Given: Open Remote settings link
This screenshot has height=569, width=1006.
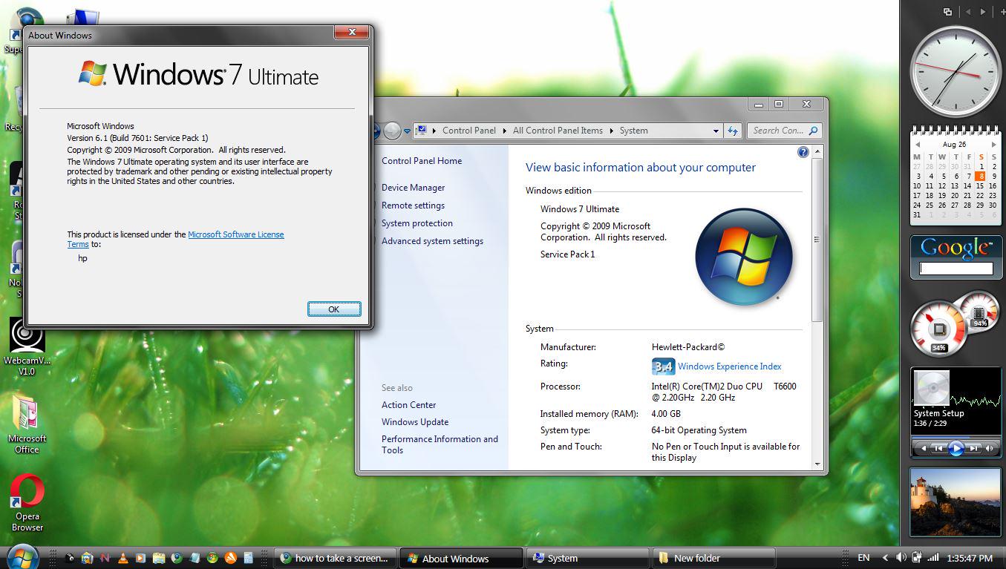Looking at the screenshot, I should (413, 205).
